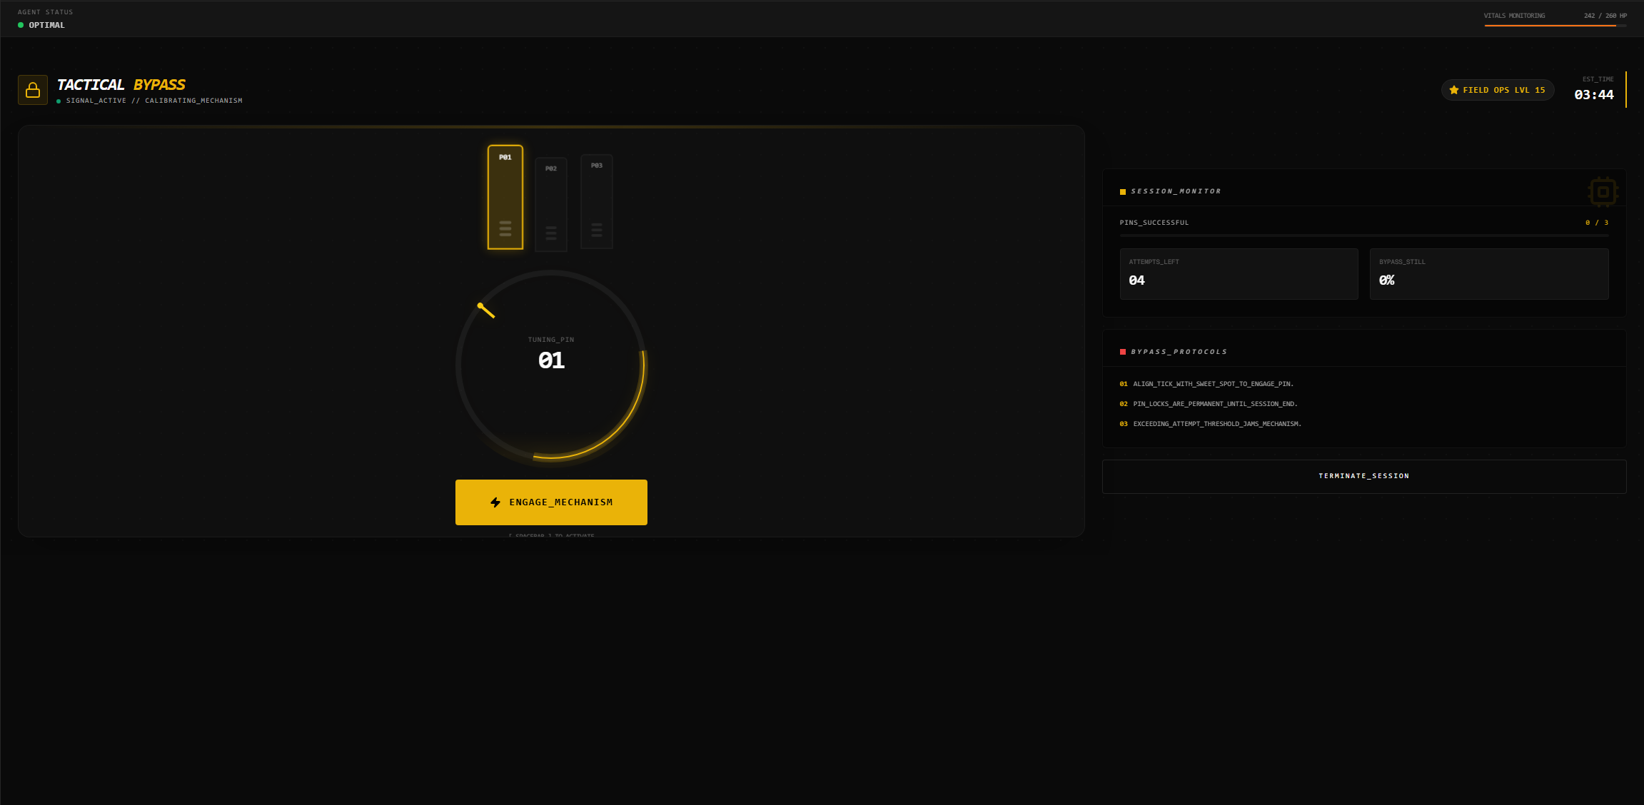1644x805 pixels.
Task: Click the chip icon in Session Monitor
Action: (x=1603, y=191)
